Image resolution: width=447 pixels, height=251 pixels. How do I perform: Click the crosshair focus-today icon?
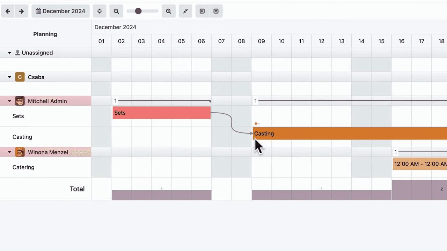pyautogui.click(x=100, y=11)
